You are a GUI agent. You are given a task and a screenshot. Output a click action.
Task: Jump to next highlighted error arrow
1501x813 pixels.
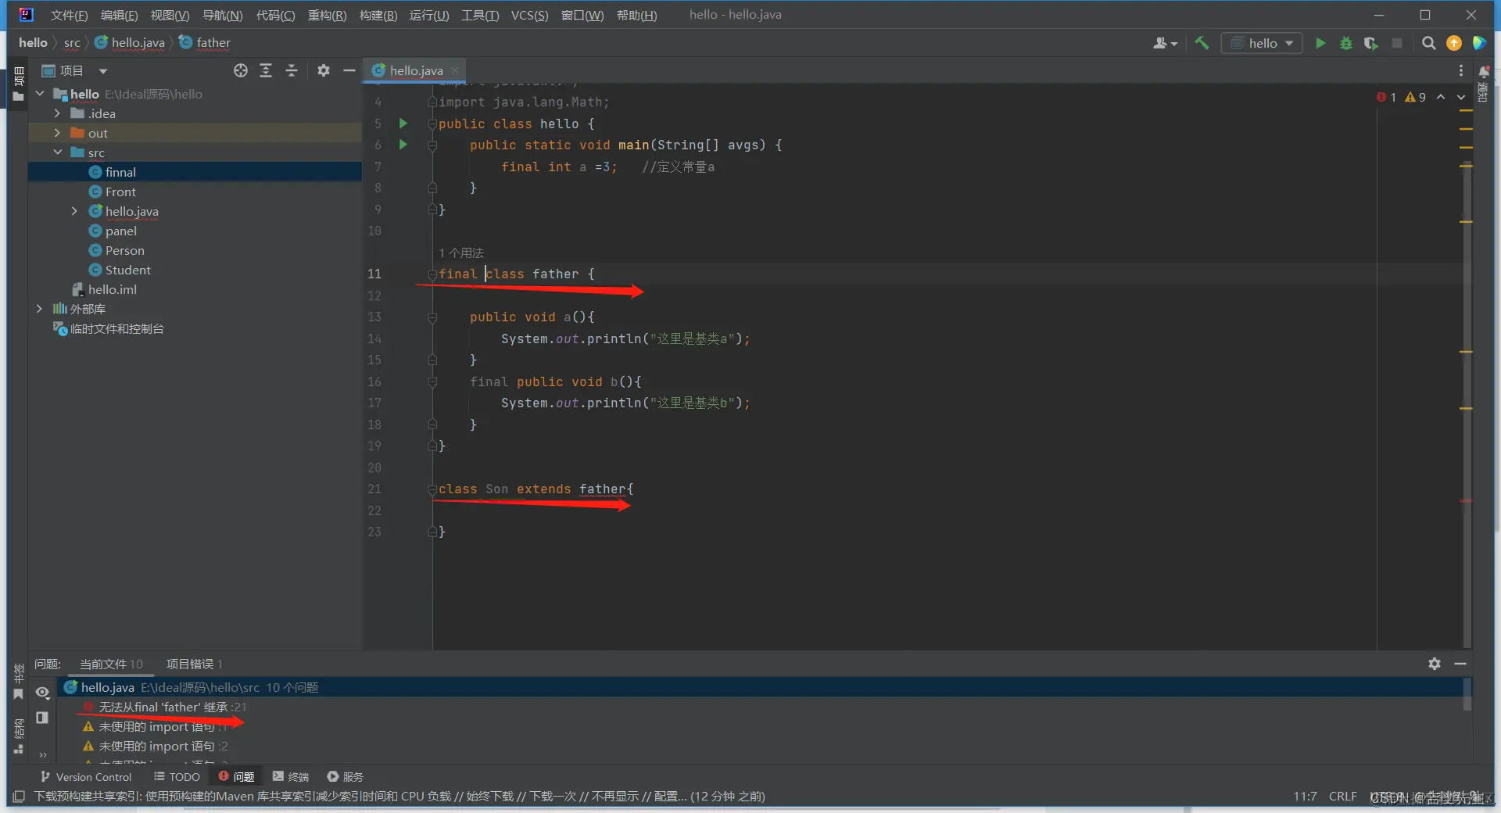pos(1461,97)
